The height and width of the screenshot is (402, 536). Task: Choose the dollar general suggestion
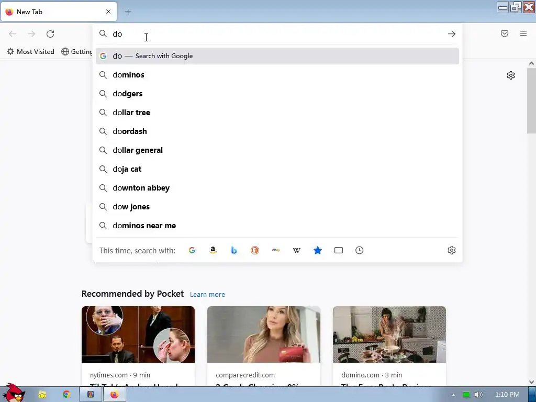click(277, 150)
